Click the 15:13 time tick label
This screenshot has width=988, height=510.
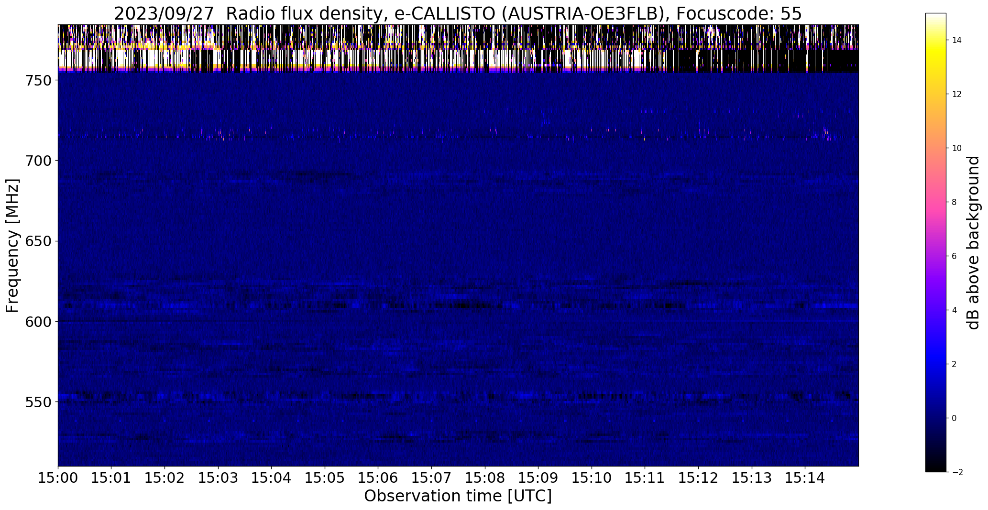click(x=752, y=478)
